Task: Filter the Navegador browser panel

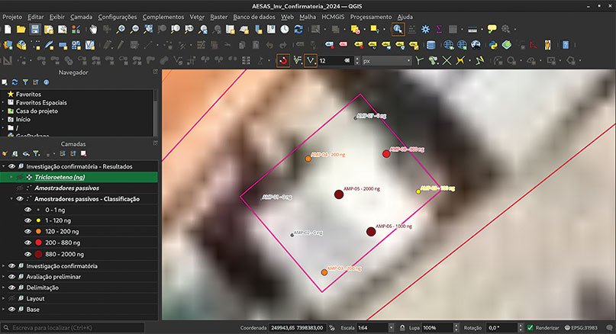Action: point(25,82)
